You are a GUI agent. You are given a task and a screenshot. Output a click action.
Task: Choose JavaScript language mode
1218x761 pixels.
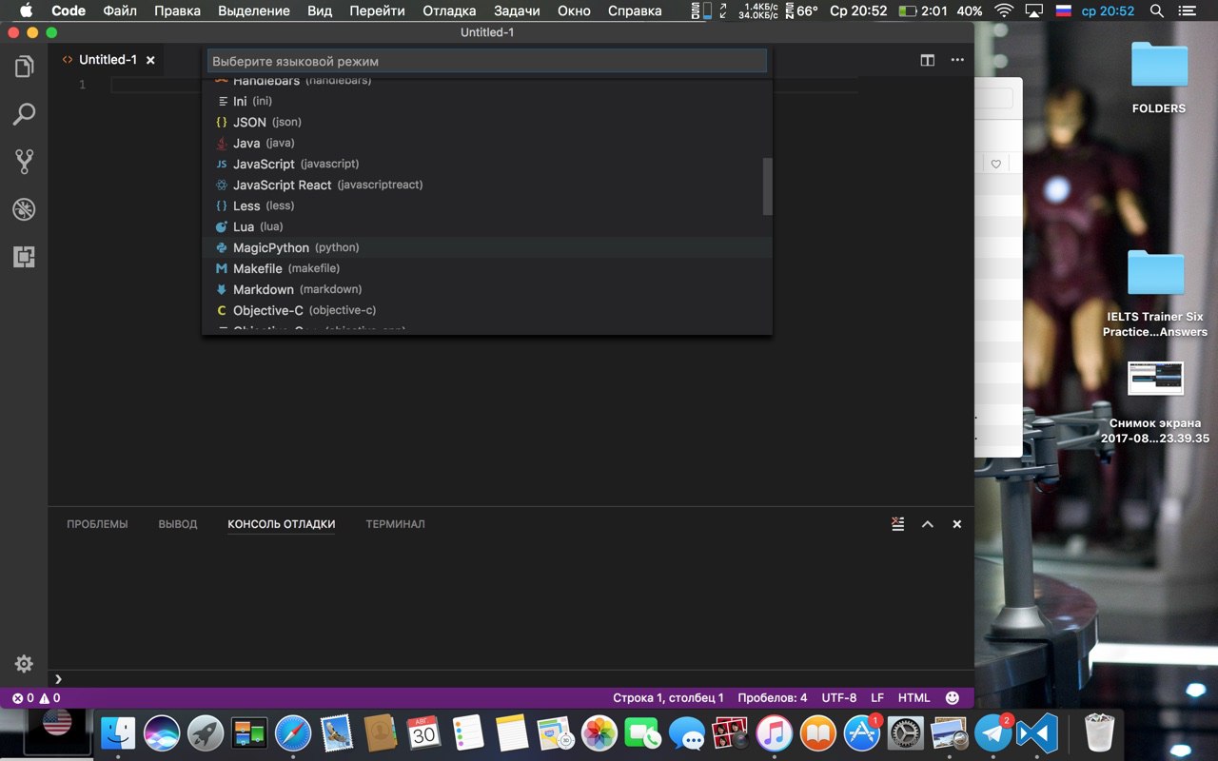pos(487,164)
